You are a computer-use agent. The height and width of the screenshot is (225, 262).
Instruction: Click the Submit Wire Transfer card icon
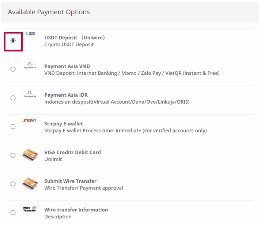pos(30,184)
